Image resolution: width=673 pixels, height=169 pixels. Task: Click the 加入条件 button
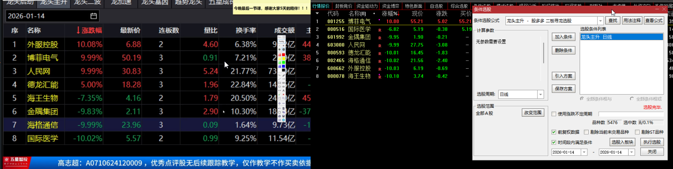point(563,37)
